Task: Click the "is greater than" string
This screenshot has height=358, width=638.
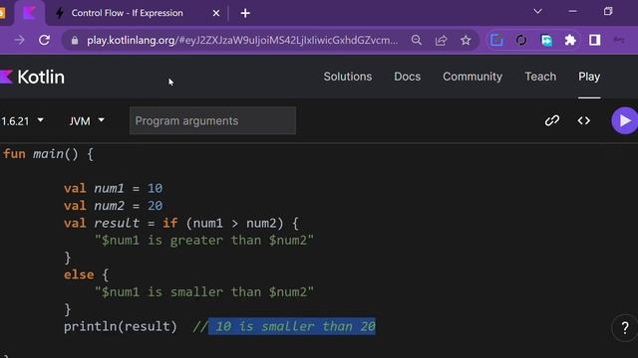Action: click(203, 241)
